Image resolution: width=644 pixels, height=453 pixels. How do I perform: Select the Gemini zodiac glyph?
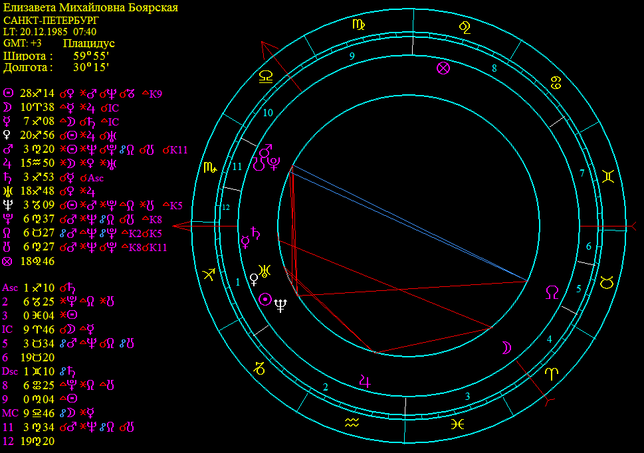pos(607,176)
